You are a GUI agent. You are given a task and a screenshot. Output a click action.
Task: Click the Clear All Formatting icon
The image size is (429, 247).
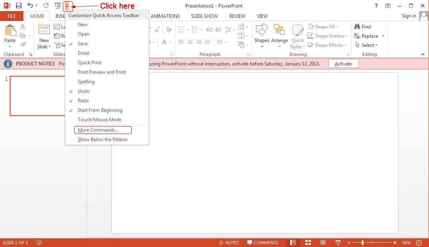click(x=169, y=29)
